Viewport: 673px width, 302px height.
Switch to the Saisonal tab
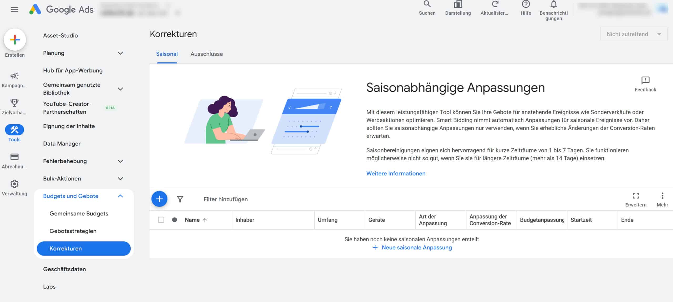167,54
